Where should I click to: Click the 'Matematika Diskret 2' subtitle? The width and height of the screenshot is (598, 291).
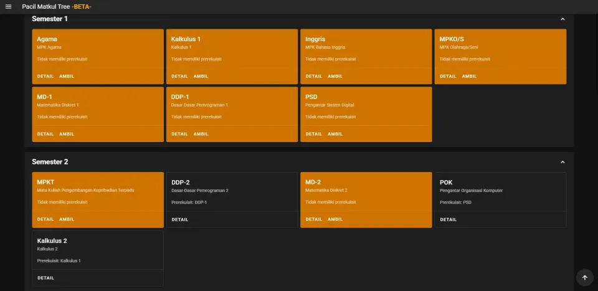click(x=326, y=190)
